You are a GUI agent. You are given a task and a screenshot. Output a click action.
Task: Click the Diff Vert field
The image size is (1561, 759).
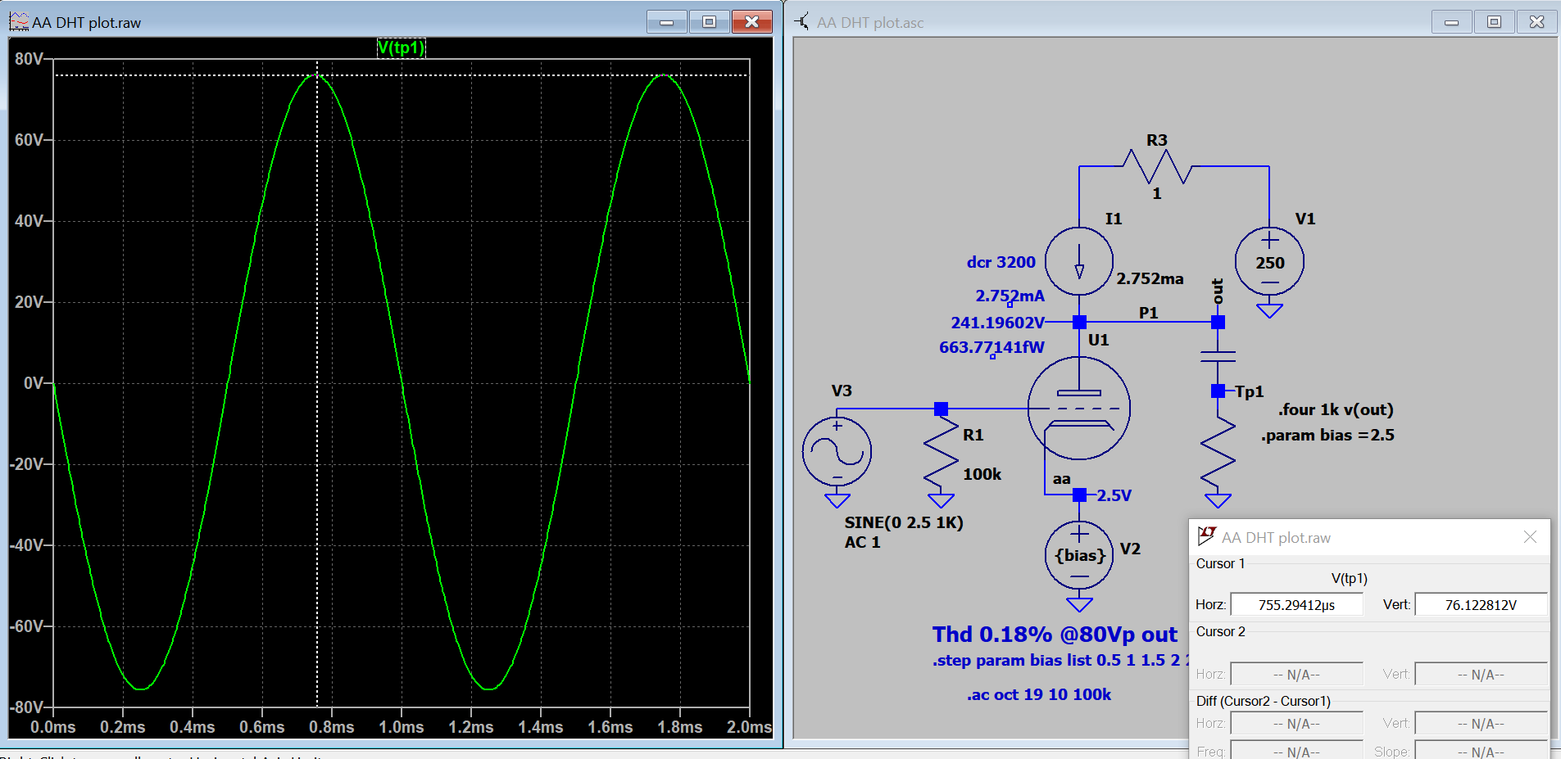(1481, 723)
